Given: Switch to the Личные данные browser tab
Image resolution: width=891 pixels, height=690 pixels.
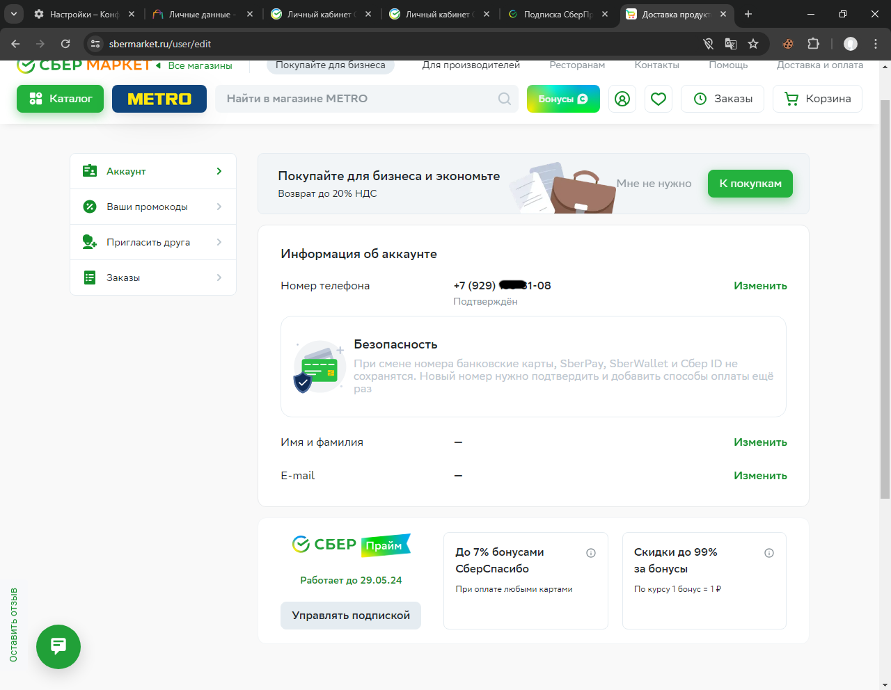Looking at the screenshot, I should 203,14.
